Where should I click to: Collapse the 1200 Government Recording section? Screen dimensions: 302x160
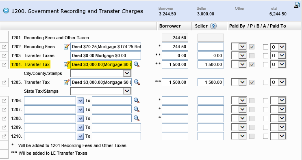tap(6, 11)
